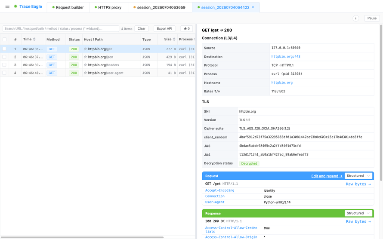
Task: Open the Response Structured view dropdown
Action: 358,213
